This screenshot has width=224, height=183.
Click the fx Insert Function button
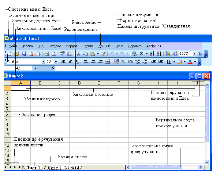(53, 68)
